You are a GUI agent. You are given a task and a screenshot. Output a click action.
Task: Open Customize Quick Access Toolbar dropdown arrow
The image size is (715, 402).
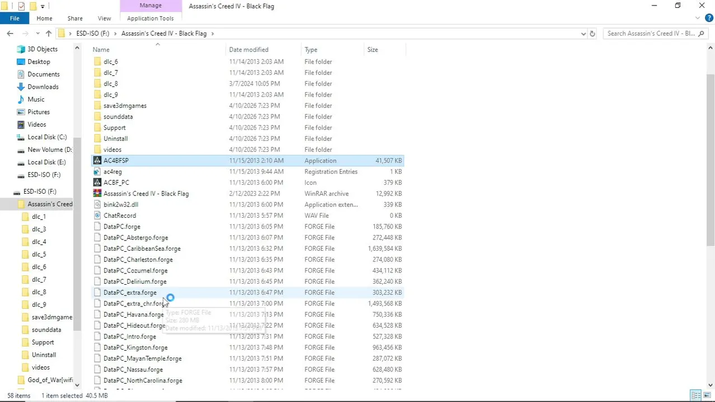[x=43, y=6]
